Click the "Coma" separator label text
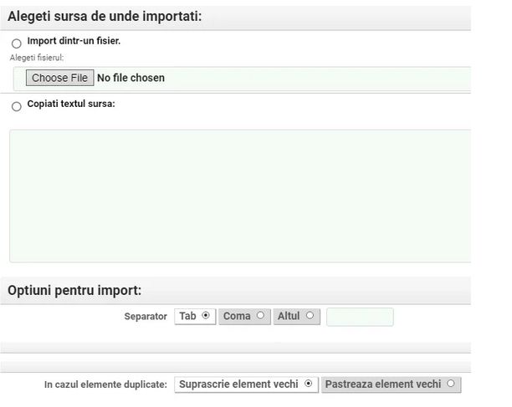Viewport: 512px width, 407px height. pyautogui.click(x=238, y=316)
